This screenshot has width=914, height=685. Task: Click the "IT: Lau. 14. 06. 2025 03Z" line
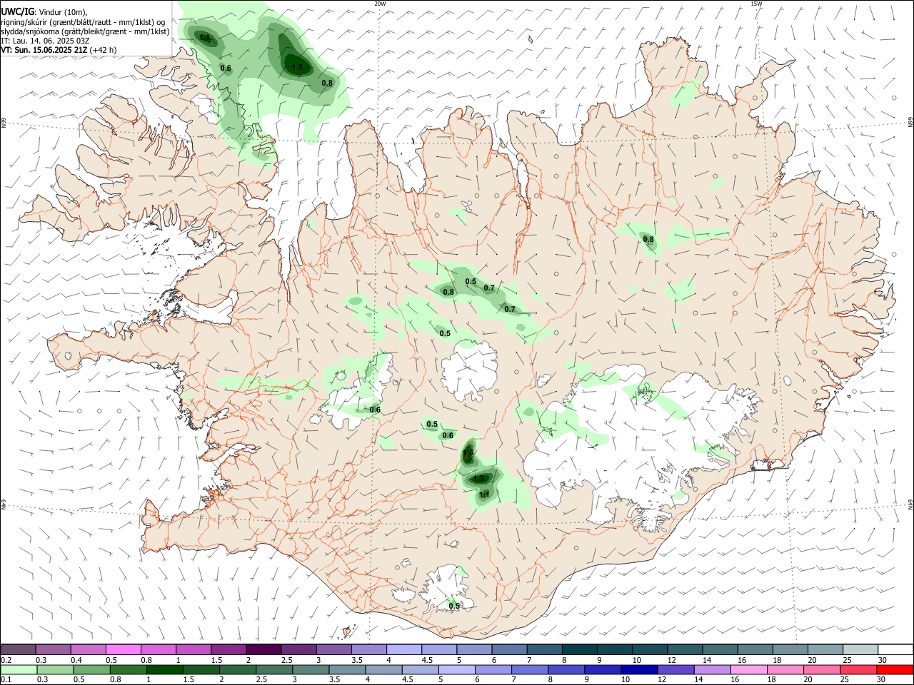(45, 41)
